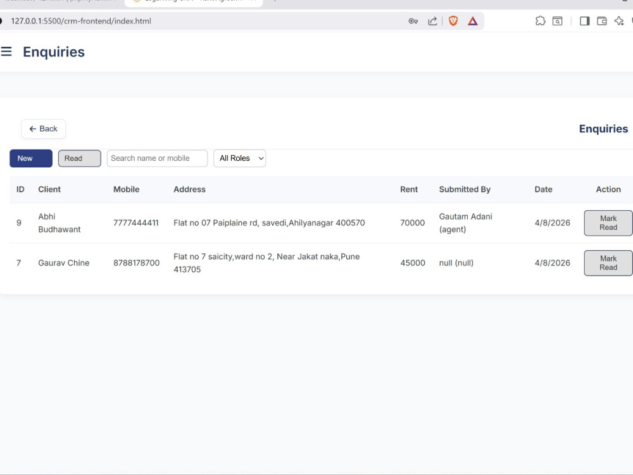Select Gautam Adani (agent) submitter cell
This screenshot has width=633, height=475.
(466, 223)
